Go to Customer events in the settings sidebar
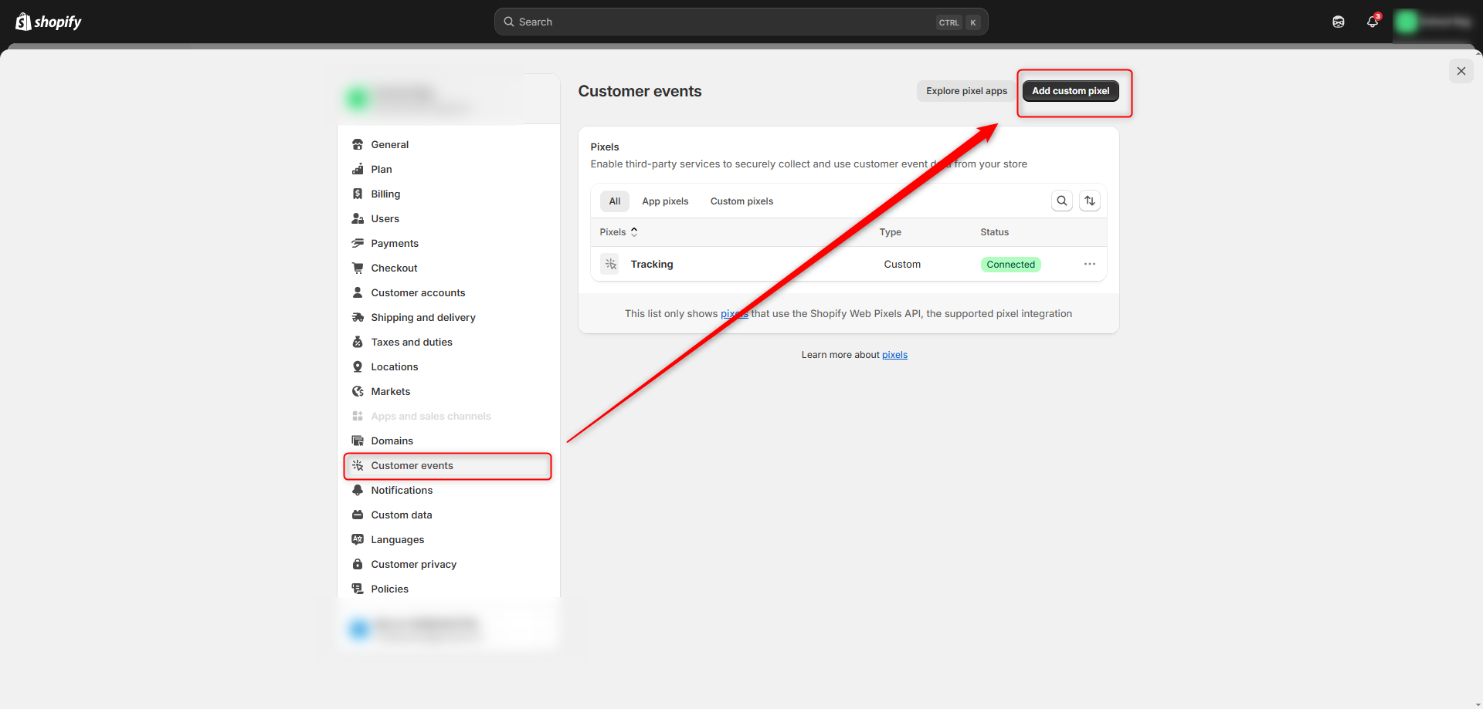This screenshot has height=709, width=1483. [412, 465]
